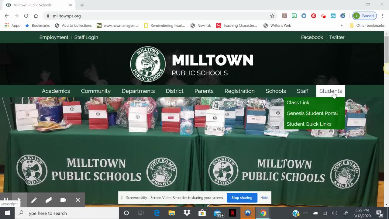
Task: Click the Stop sharing button
Action: (x=242, y=197)
